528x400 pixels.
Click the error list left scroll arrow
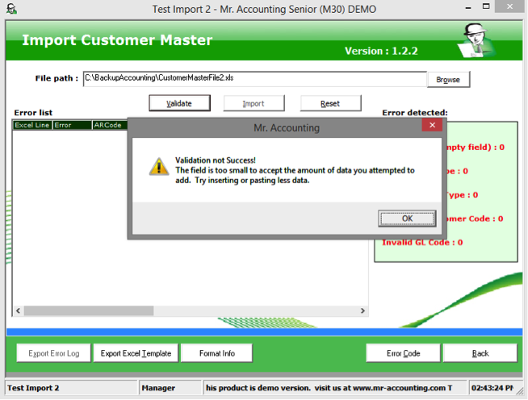click(x=19, y=310)
